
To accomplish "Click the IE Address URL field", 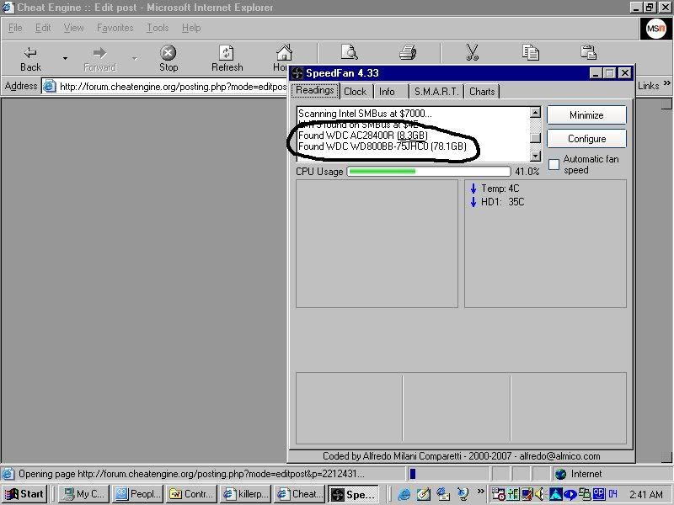I will (x=165, y=87).
